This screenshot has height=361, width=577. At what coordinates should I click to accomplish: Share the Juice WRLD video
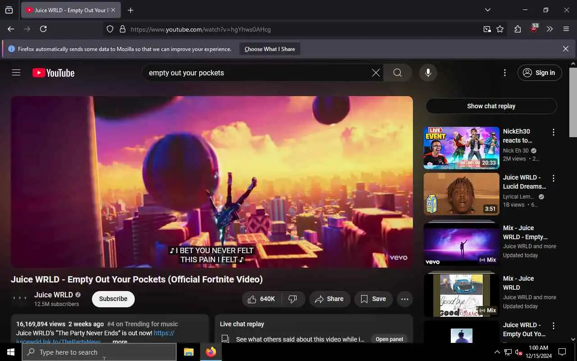pos(330,299)
